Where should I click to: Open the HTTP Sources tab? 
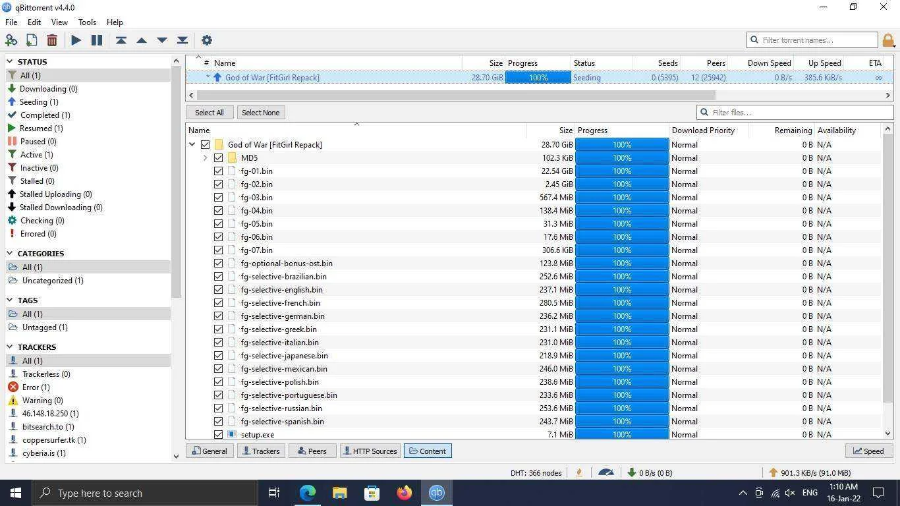coord(370,451)
